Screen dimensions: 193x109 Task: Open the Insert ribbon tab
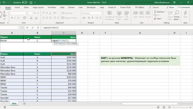(17, 7)
